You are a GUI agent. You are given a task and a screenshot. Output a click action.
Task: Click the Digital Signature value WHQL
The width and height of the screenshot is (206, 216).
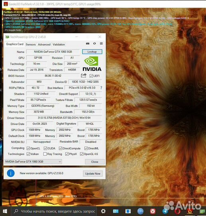[x=90, y=124]
